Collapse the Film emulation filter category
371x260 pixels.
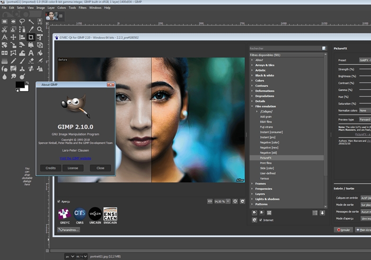tap(252, 106)
